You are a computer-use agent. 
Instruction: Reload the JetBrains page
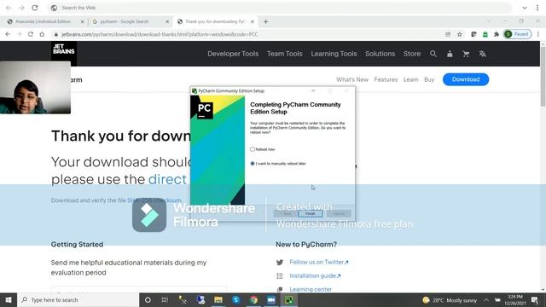pyautogui.click(x=31, y=34)
